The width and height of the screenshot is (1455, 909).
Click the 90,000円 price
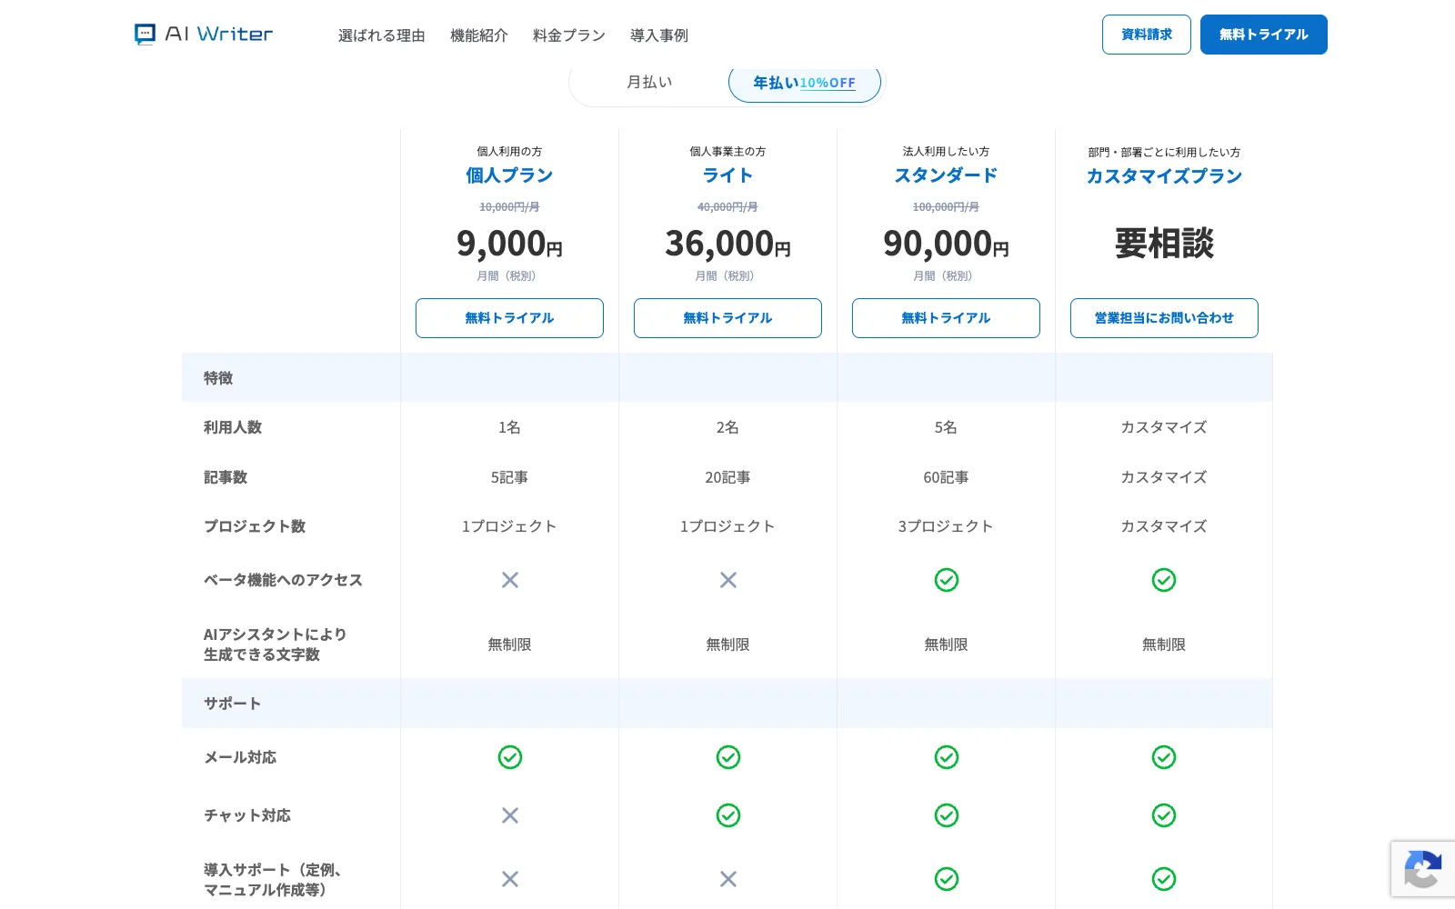(x=947, y=244)
